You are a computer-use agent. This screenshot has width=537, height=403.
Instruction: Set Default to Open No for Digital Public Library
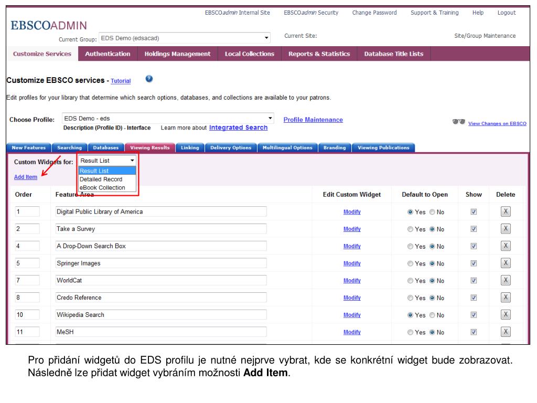[432, 212]
